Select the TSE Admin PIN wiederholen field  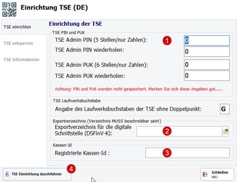(x=207, y=51)
